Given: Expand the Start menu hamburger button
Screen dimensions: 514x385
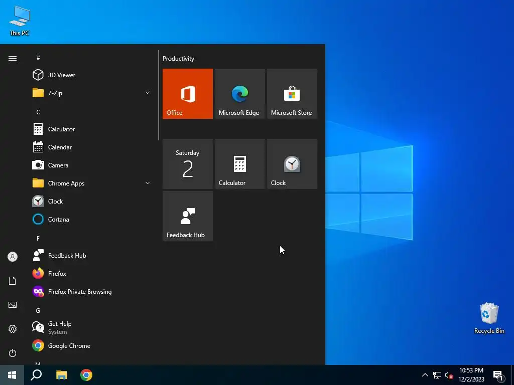Looking at the screenshot, I should click(x=13, y=59).
